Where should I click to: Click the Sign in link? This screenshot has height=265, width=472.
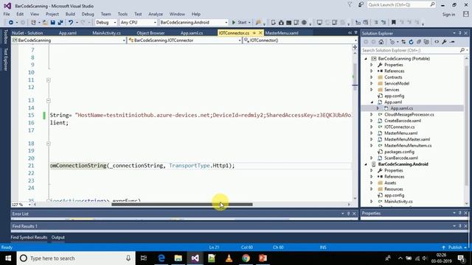click(x=448, y=15)
